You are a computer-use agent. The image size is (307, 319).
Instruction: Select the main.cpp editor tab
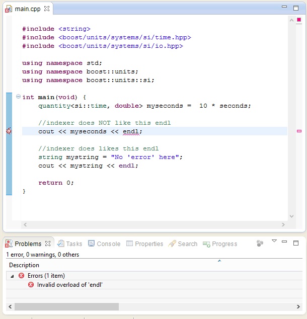(x=28, y=9)
